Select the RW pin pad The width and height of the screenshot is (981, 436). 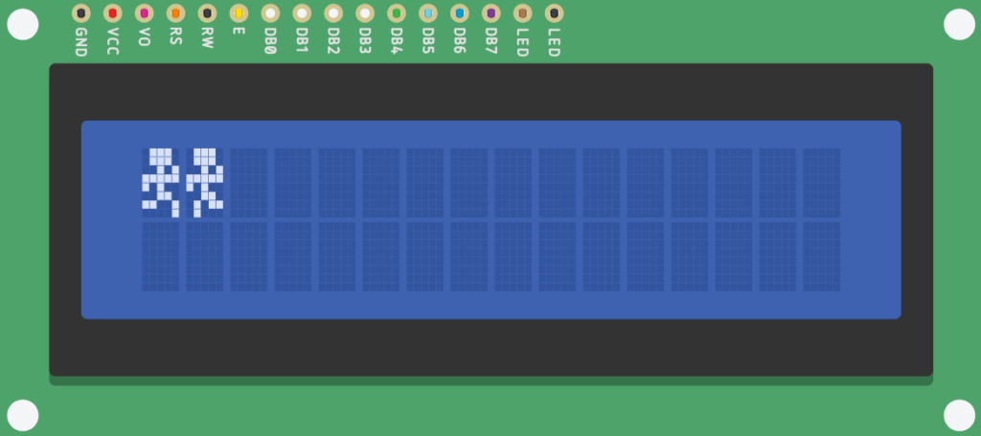click(x=207, y=13)
